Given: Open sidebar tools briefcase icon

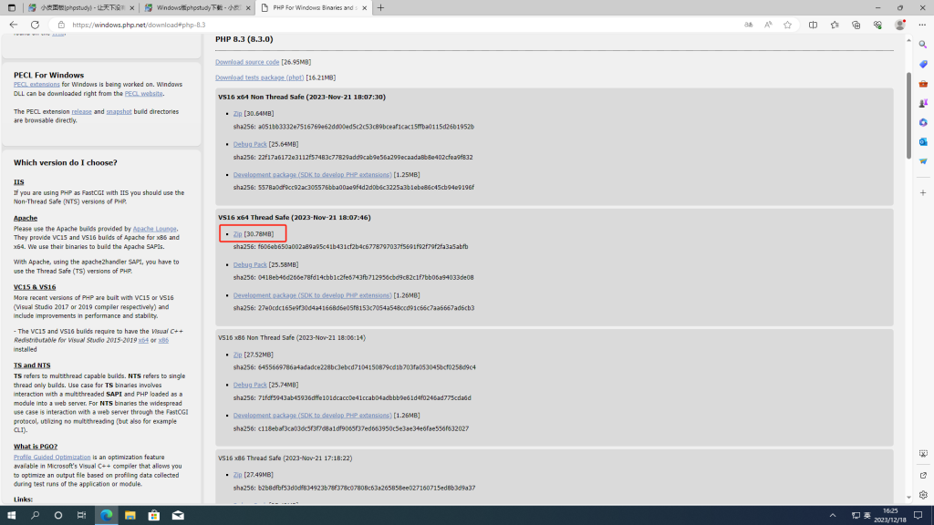Looking at the screenshot, I should (x=923, y=84).
